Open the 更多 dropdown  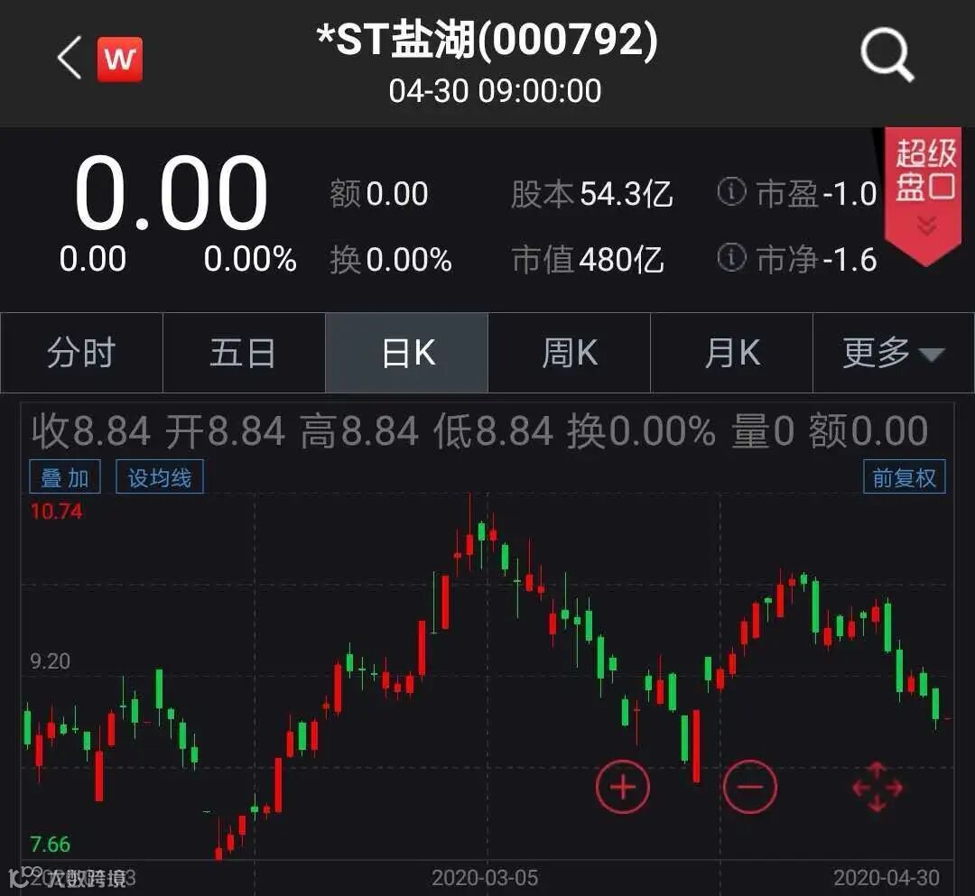(894, 352)
